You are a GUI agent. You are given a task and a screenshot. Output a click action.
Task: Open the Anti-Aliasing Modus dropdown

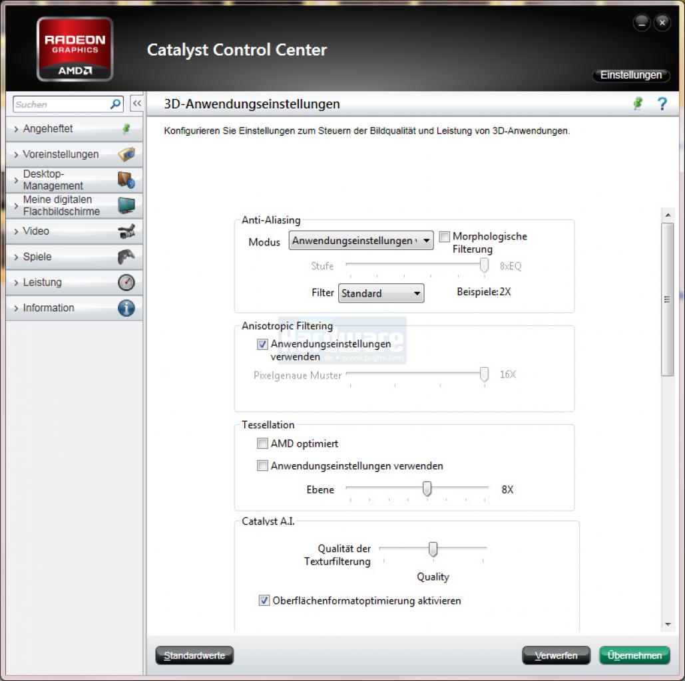pos(361,241)
